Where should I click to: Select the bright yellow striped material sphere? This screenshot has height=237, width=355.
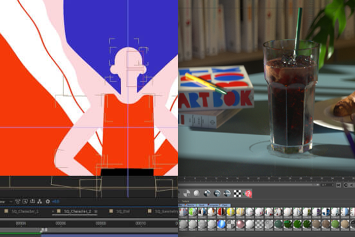pyautogui.click(x=231, y=212)
